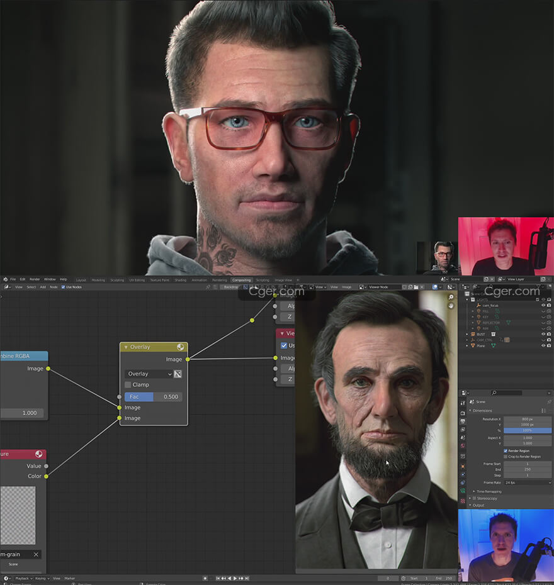Image resolution: width=554 pixels, height=585 pixels.
Task: Click the Frame Start field
Action: click(x=528, y=464)
